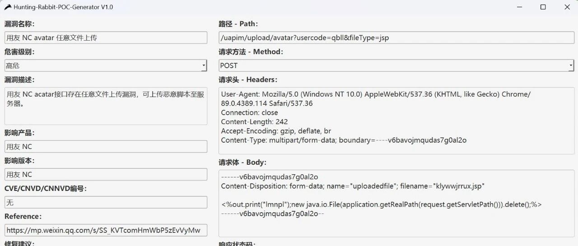Focus the 影响版本 input field
Viewport: 578px width, 246px height.
pos(106,175)
